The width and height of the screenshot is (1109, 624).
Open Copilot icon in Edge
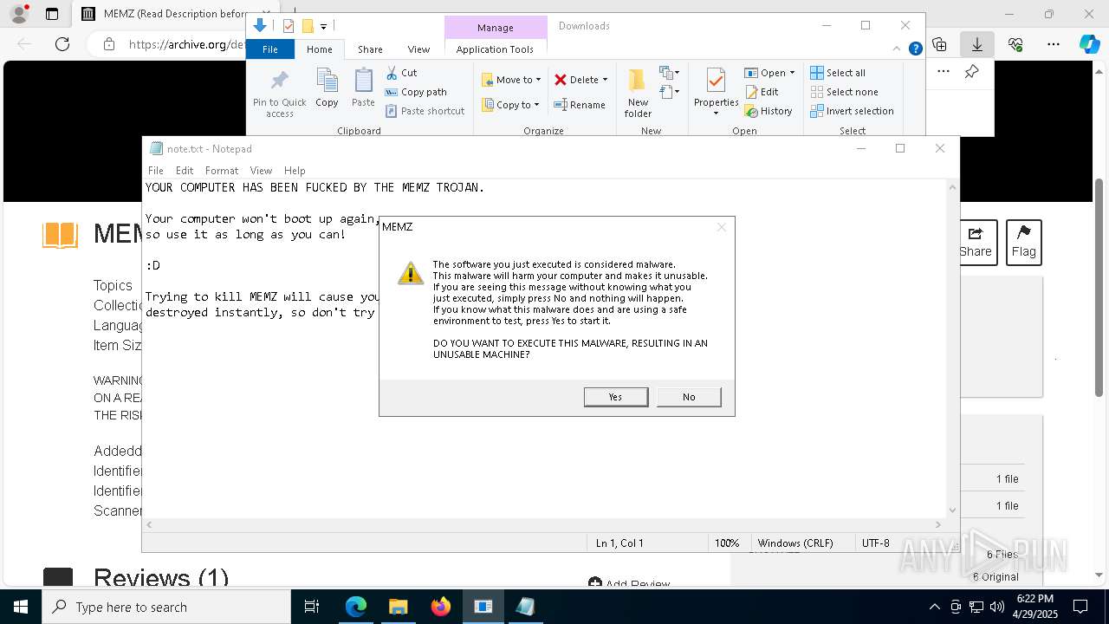click(1089, 44)
